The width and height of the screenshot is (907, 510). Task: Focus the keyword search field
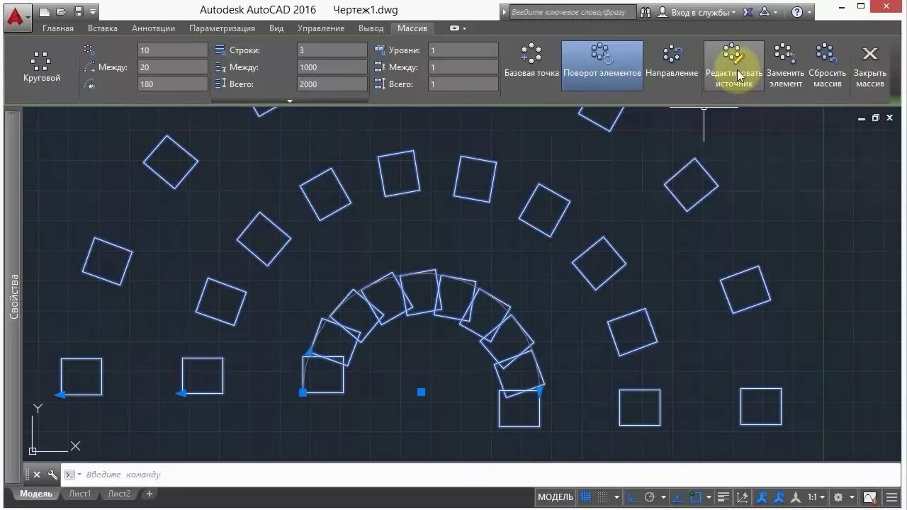point(572,12)
